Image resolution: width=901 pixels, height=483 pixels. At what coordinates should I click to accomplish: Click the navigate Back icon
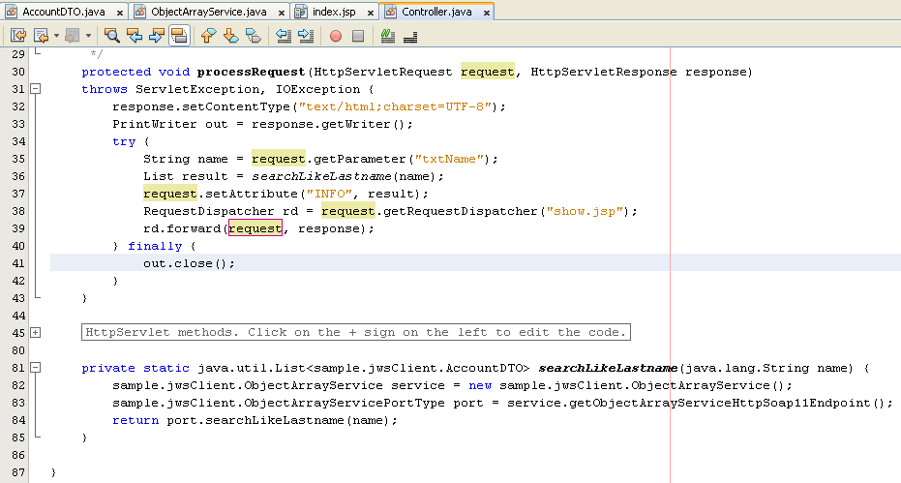point(41,36)
